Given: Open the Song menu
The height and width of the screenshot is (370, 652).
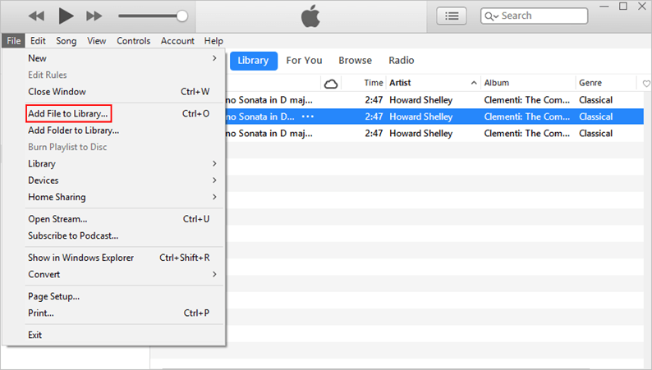Looking at the screenshot, I should [x=67, y=41].
